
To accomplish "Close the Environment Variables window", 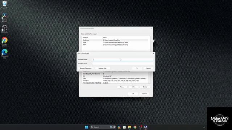I will (x=152, y=28).
